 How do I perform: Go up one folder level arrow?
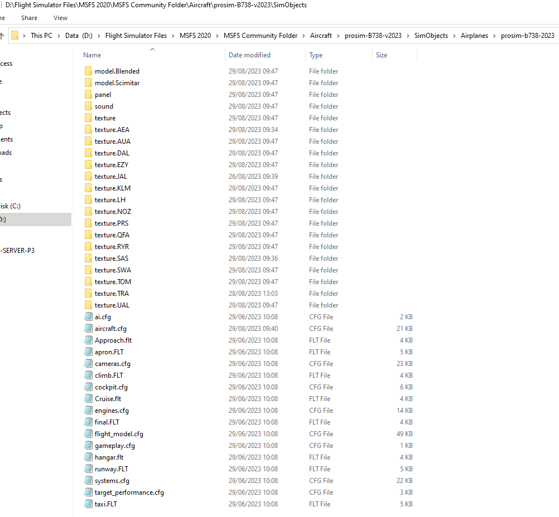tap(2, 36)
